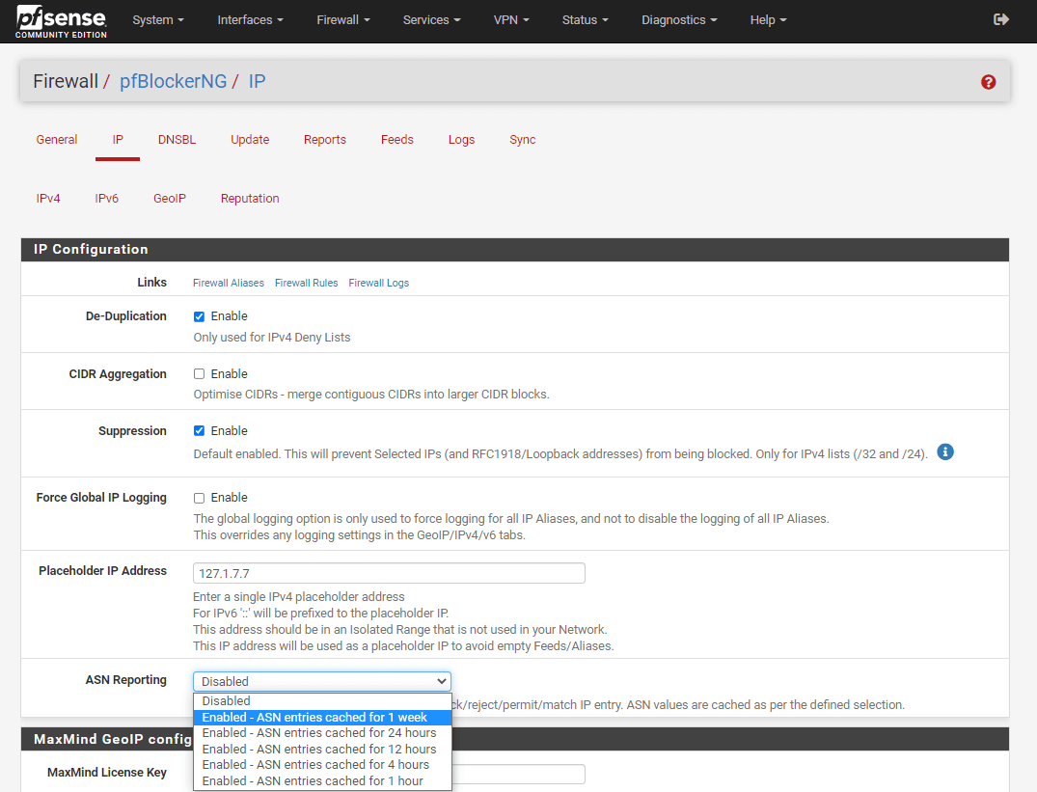Click the logout arrow icon

point(1001,19)
